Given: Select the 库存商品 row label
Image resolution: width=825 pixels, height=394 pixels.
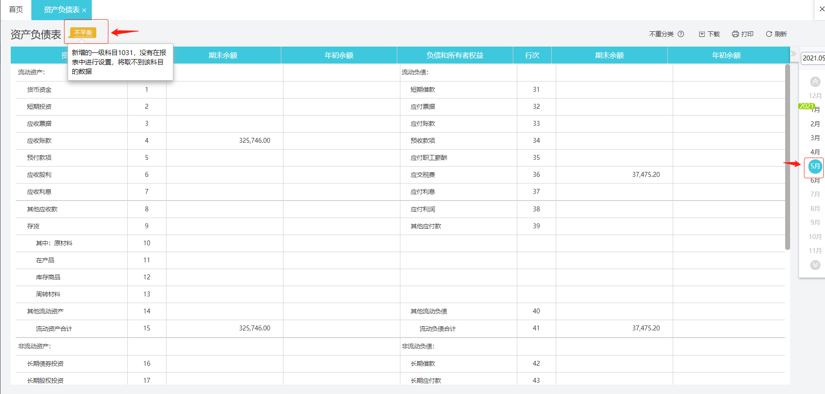Looking at the screenshot, I should (48, 277).
